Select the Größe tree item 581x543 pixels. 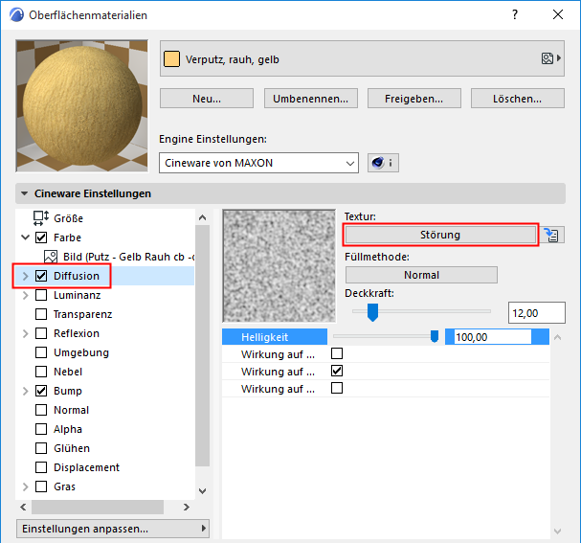[68, 218]
